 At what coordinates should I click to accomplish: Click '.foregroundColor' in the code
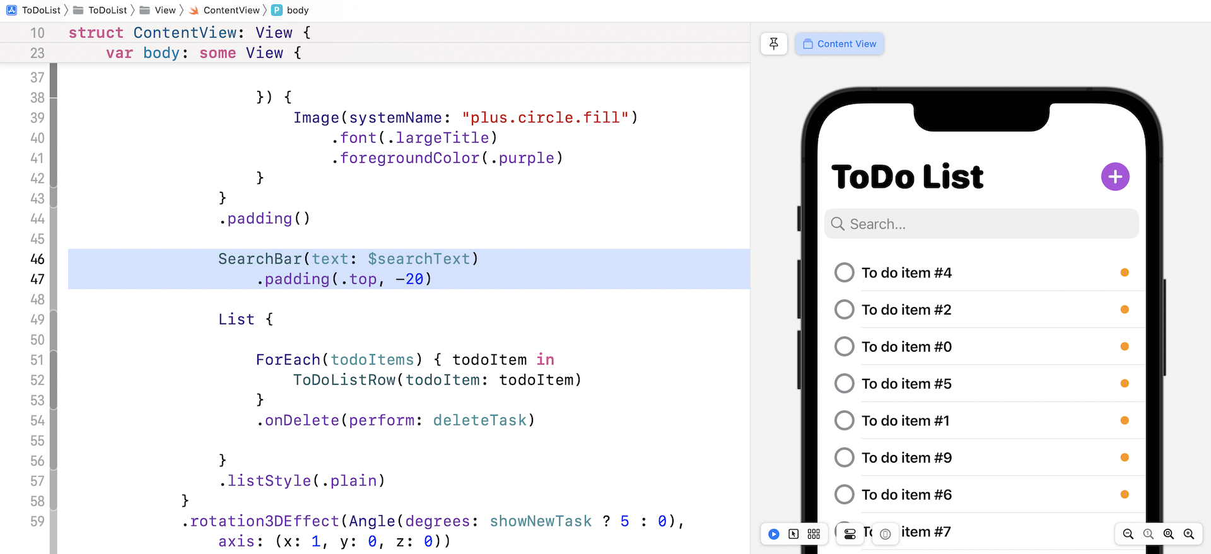(x=405, y=158)
